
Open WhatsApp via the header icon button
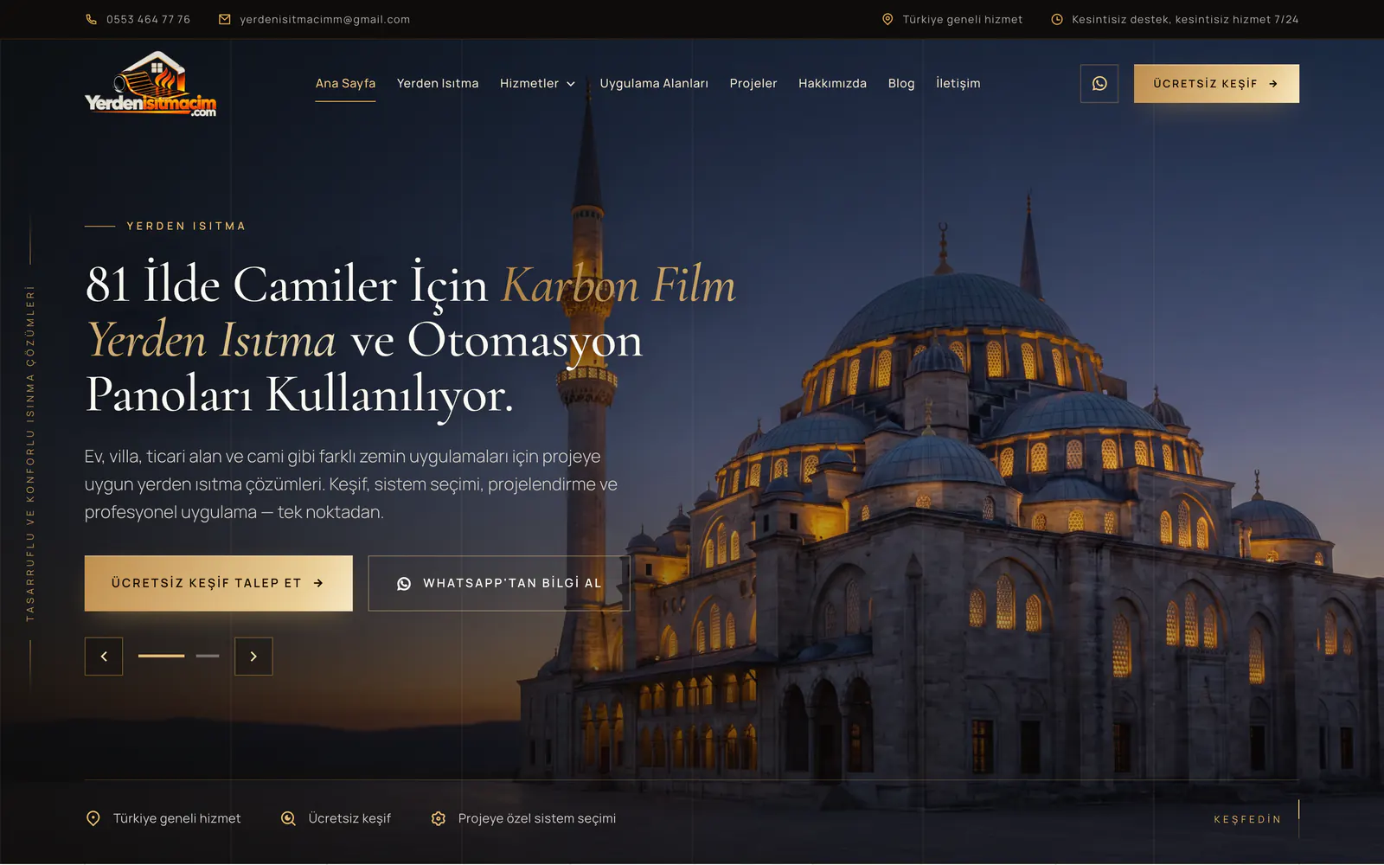(1099, 84)
